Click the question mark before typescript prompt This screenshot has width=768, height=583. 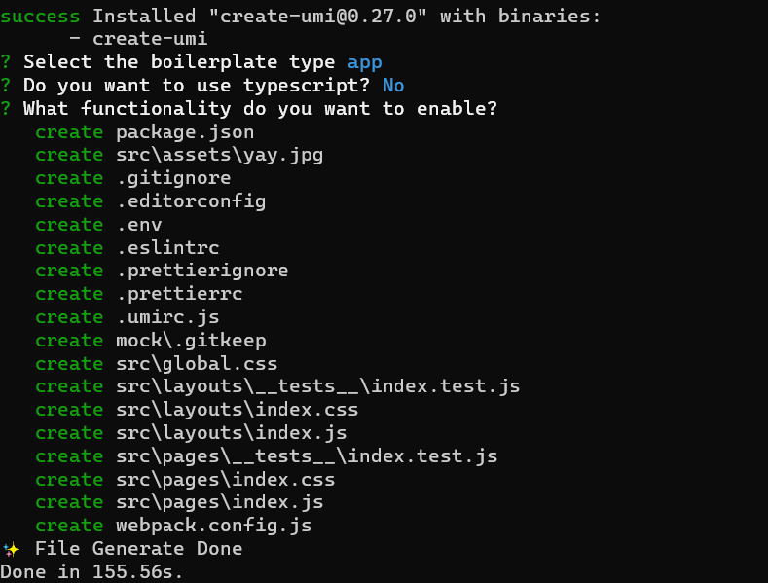(6, 86)
